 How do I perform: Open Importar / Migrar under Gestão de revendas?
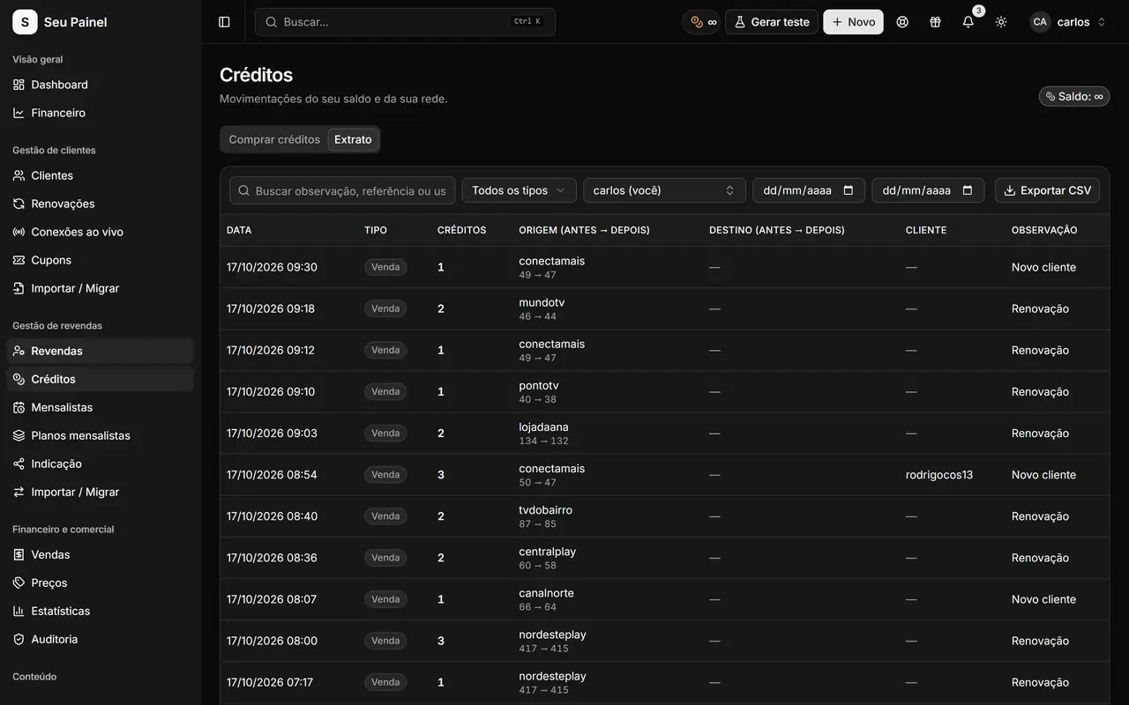point(100,492)
